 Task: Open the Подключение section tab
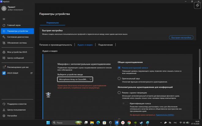pos(105,45)
